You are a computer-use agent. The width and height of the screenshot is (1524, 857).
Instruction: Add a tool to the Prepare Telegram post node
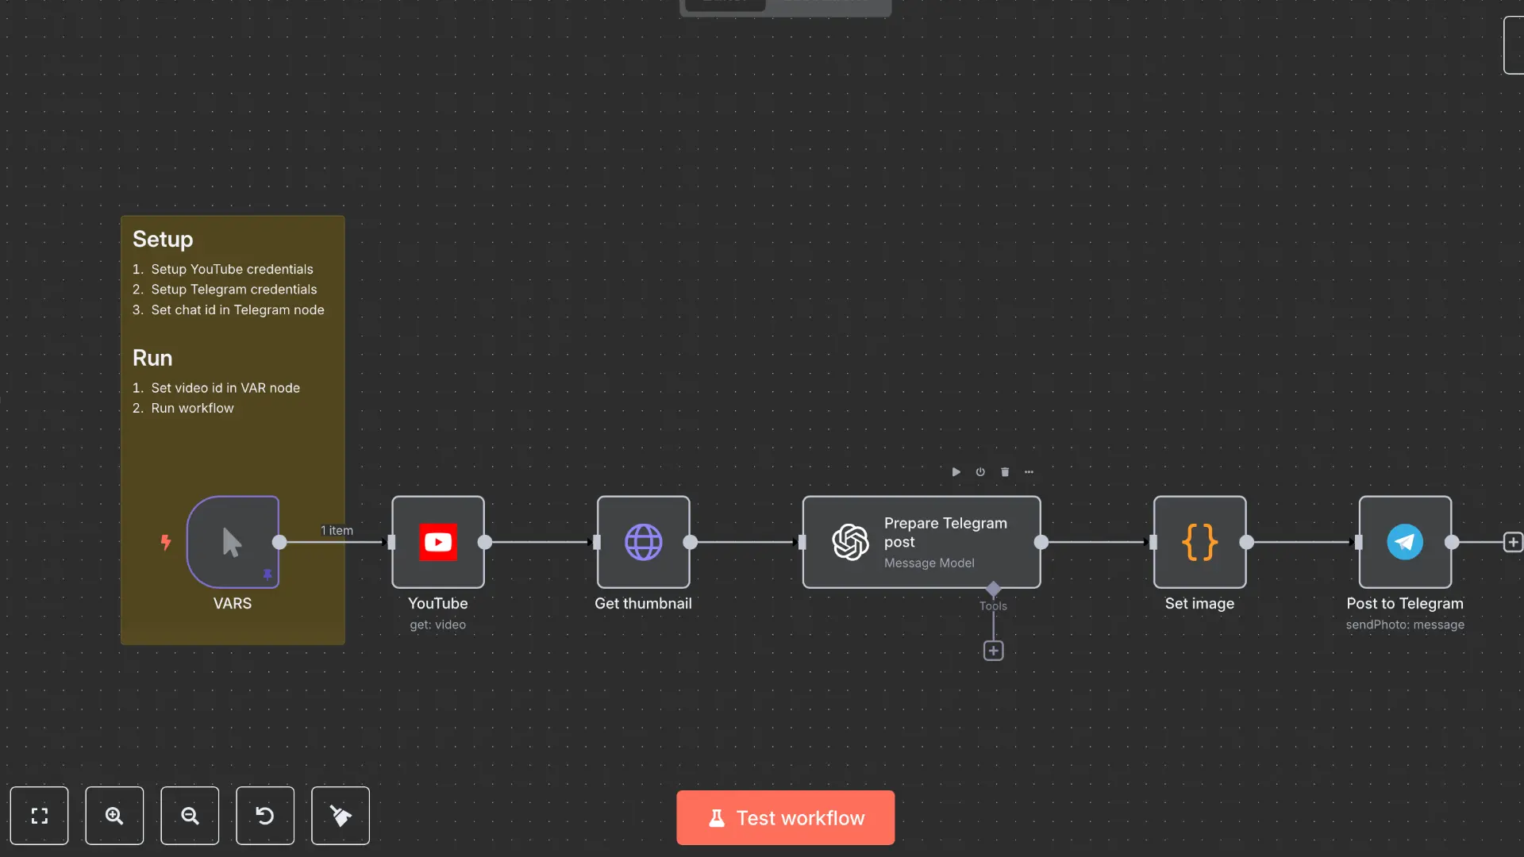tap(993, 650)
